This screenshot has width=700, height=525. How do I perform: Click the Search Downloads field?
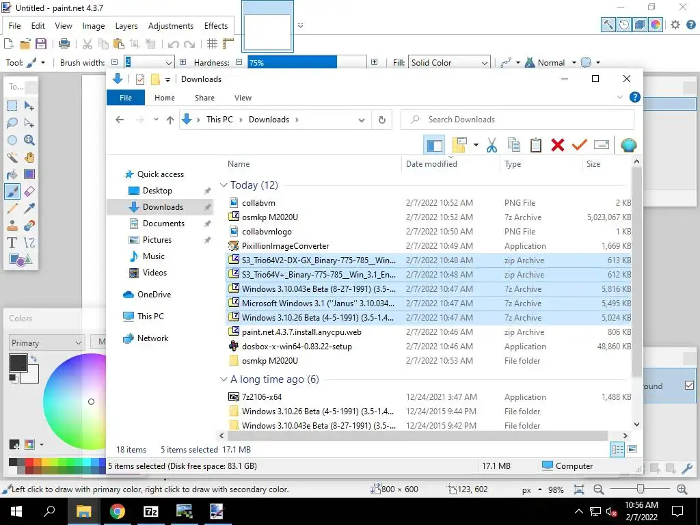tap(517, 120)
